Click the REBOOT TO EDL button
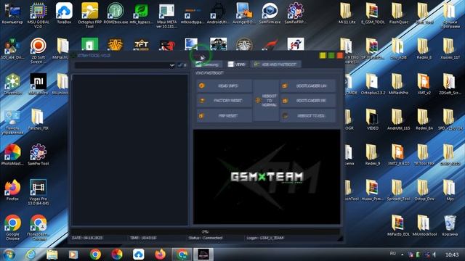This screenshot has height=261, width=465. pyautogui.click(x=308, y=116)
